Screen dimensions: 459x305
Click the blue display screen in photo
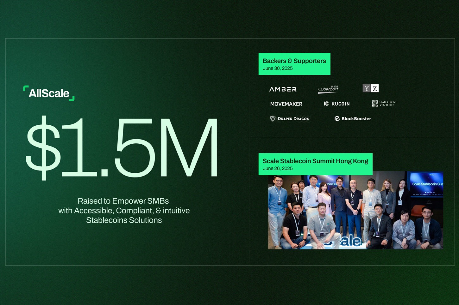pos(427,185)
